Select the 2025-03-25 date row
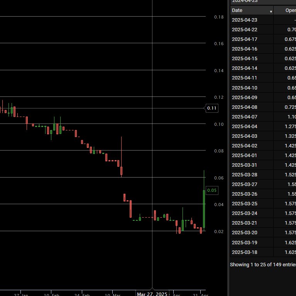Viewport: 296px width, 296px height. point(263,203)
